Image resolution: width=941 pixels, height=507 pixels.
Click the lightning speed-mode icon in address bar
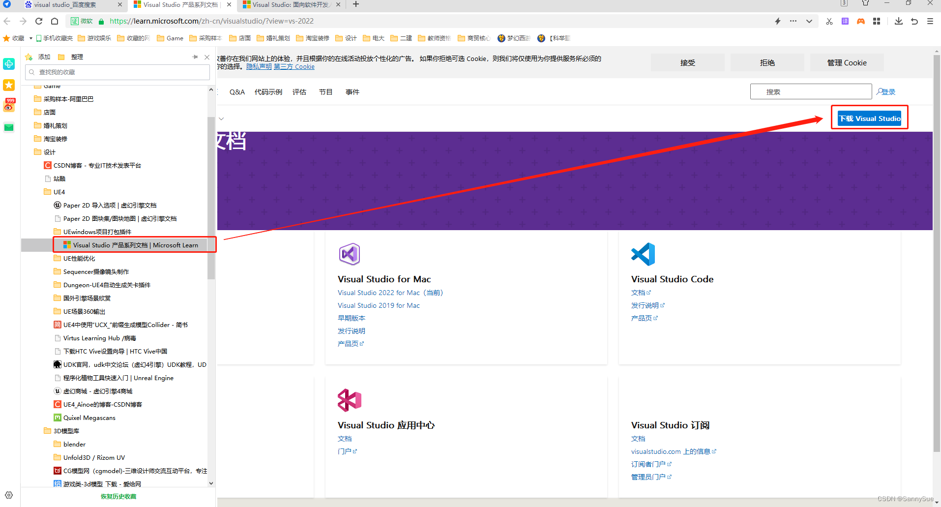778,21
